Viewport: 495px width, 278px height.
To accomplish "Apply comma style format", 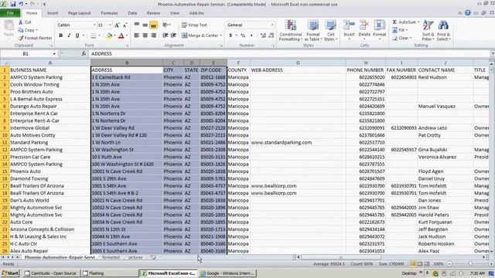I will pyautogui.click(x=251, y=36).
